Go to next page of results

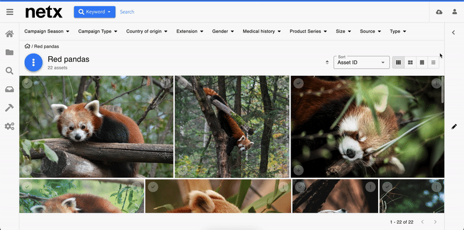click(x=436, y=222)
